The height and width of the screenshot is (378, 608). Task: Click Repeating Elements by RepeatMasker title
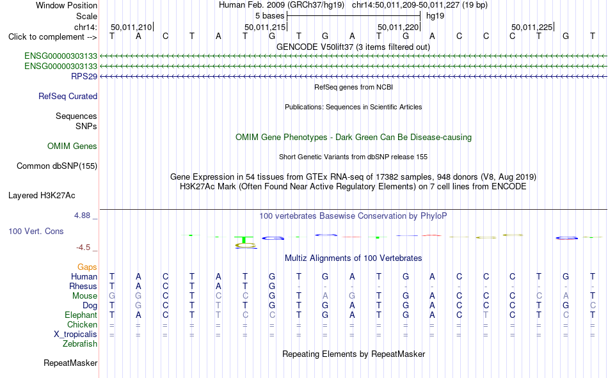[353, 354]
